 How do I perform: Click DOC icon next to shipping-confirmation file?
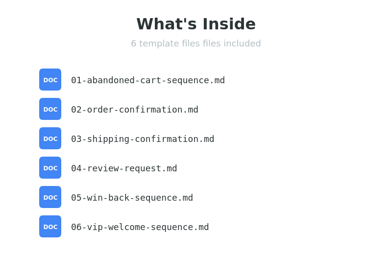pos(50,139)
